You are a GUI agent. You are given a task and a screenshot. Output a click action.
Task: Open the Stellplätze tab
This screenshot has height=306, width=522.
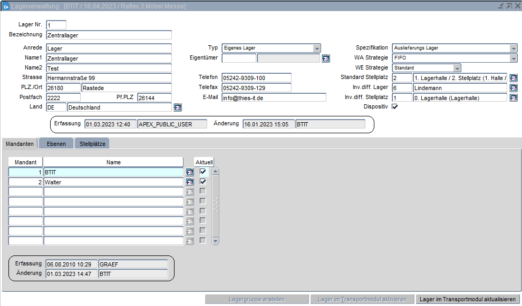[92, 144]
